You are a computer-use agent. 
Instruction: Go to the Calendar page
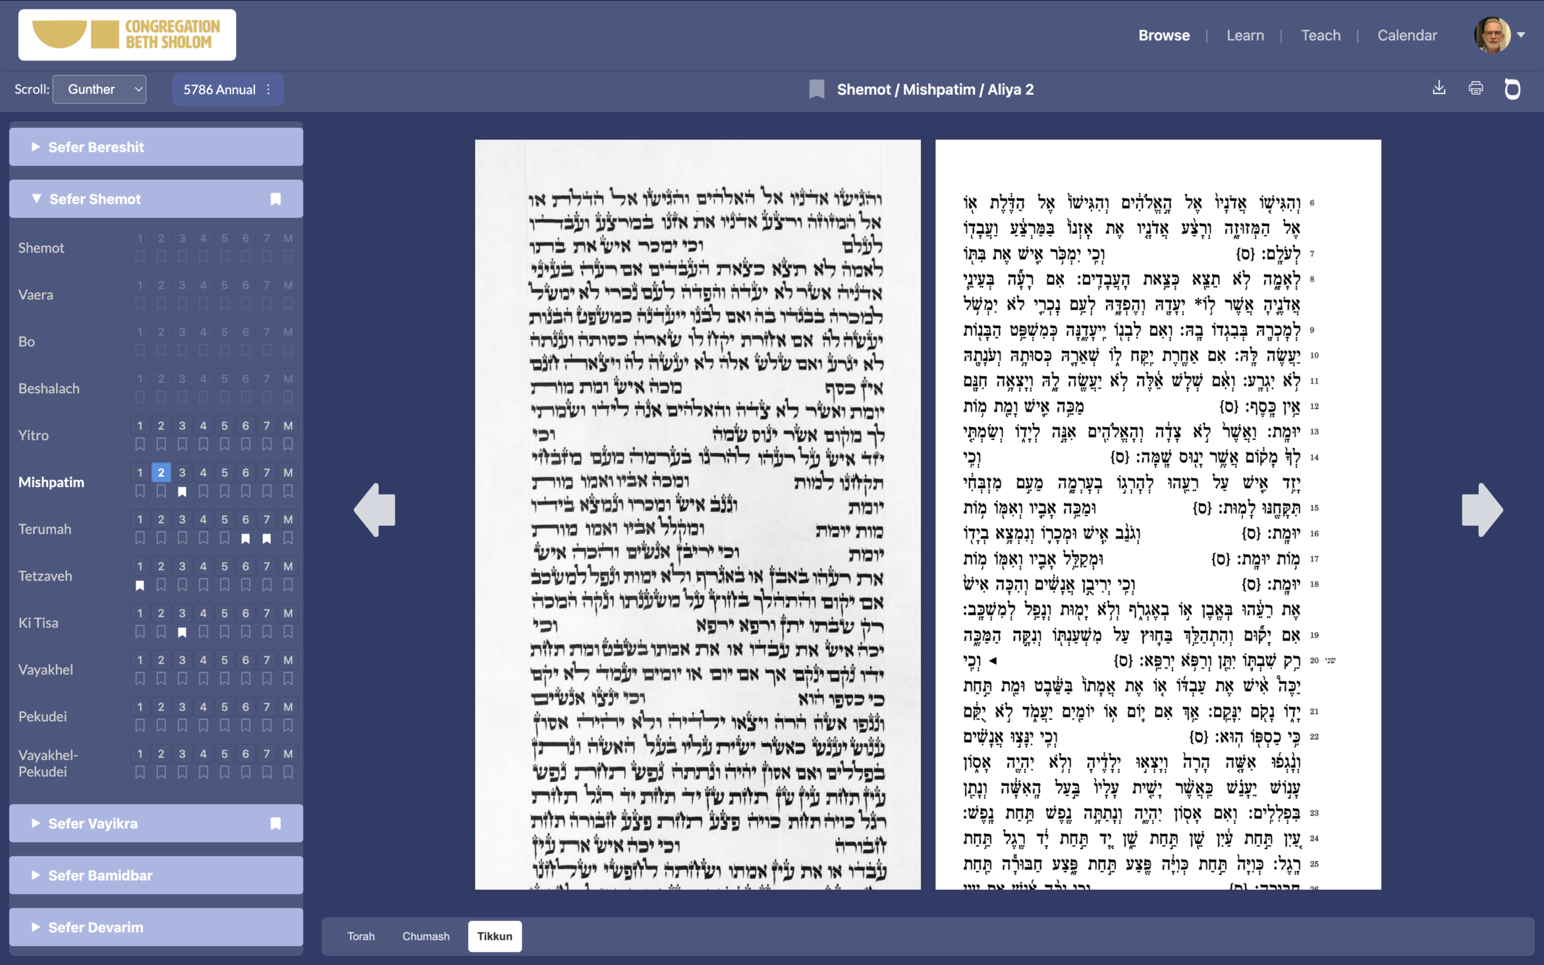(x=1408, y=35)
